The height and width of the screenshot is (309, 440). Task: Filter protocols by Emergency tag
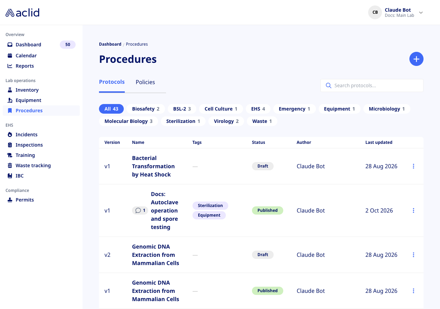pos(295,109)
